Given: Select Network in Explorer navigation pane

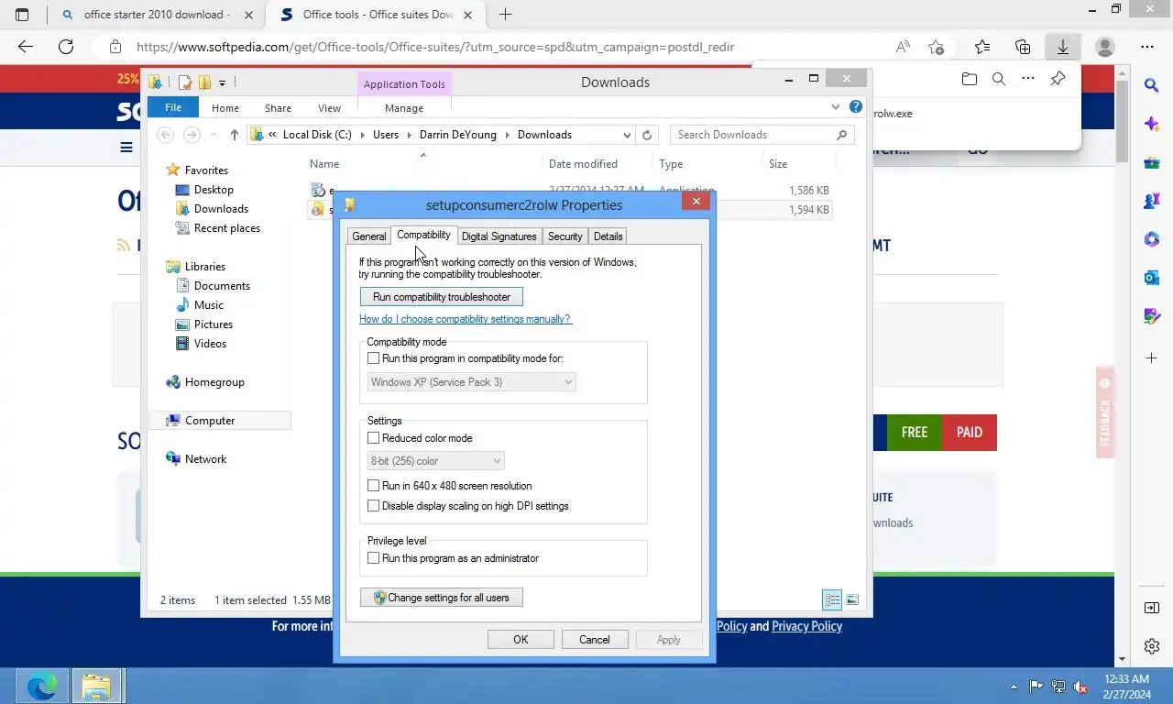Looking at the screenshot, I should (205, 459).
